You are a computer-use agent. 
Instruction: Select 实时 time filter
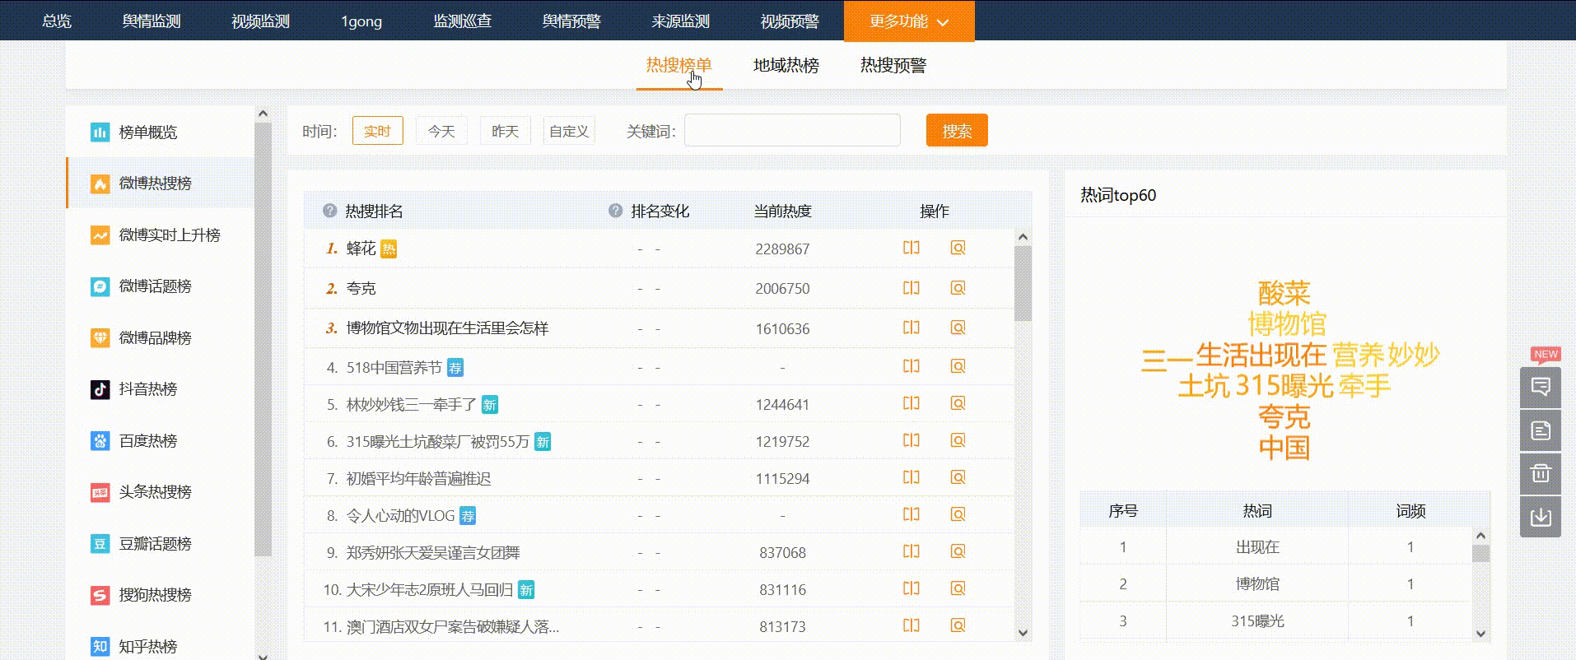click(378, 131)
